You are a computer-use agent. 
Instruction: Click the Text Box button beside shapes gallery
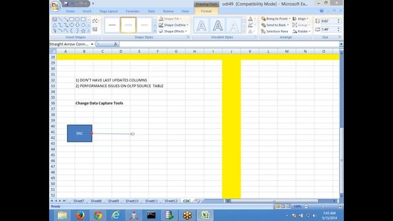coord(95,29)
